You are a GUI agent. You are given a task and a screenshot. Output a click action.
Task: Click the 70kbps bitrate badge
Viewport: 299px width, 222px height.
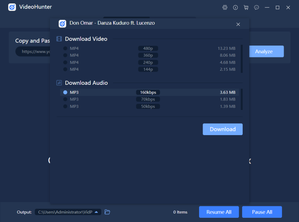(x=148, y=99)
